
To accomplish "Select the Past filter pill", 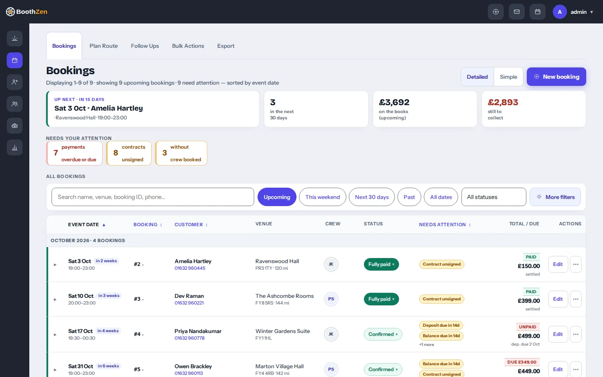I will click(409, 197).
